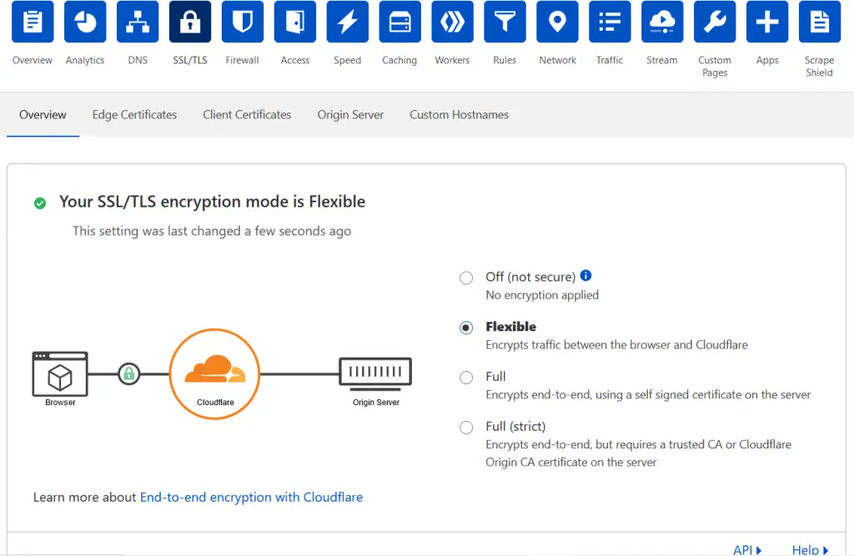Switch to the Edge Certificates tab
This screenshot has height=556, width=854.
[134, 115]
